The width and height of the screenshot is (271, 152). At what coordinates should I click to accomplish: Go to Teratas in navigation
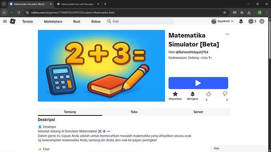[27, 22]
